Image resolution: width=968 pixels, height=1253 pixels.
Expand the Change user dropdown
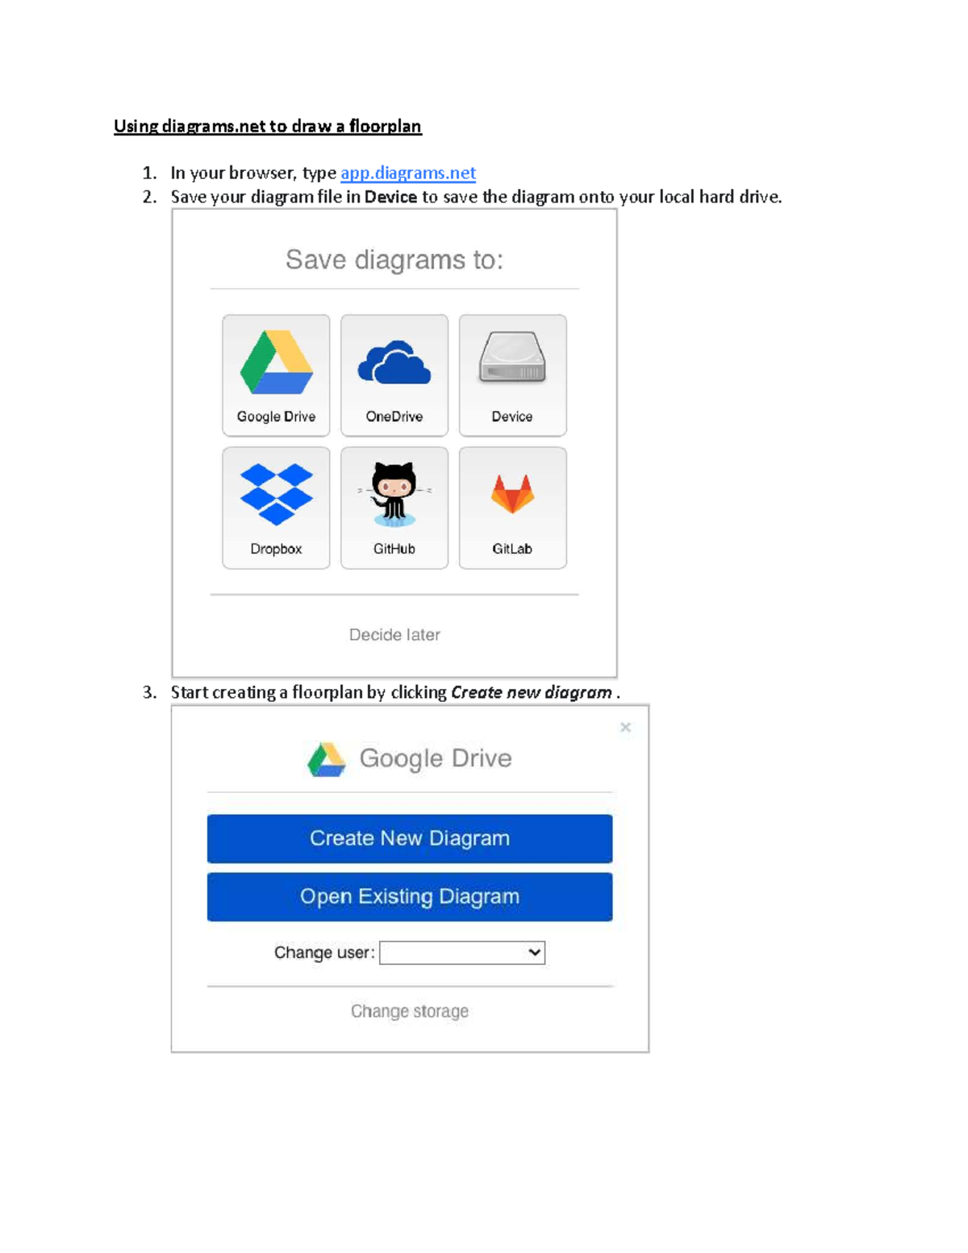point(462,953)
